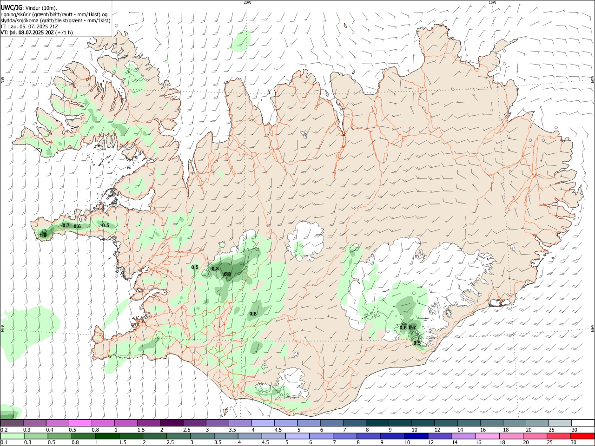Select the 1.0 precipitation value on the map
595x446 pixels.
pyautogui.click(x=43, y=236)
